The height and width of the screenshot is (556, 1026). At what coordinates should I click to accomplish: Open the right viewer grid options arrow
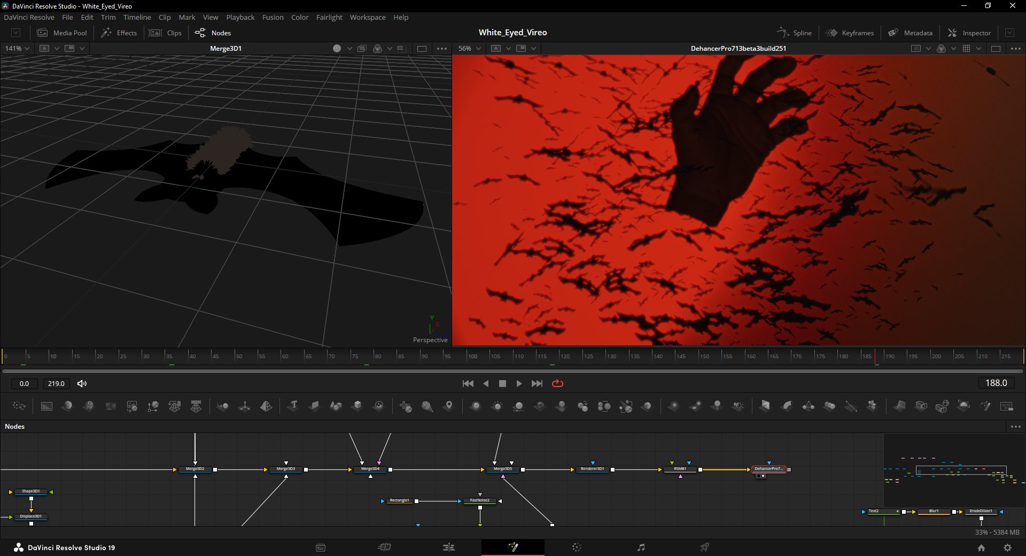(x=978, y=48)
